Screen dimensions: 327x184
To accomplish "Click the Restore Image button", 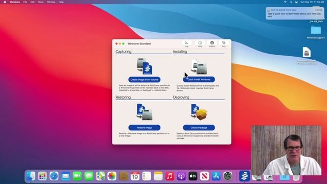I will (144, 127).
